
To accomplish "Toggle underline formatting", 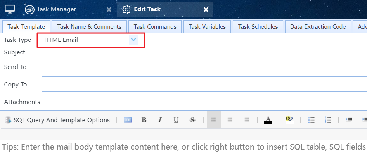I will [176, 120].
